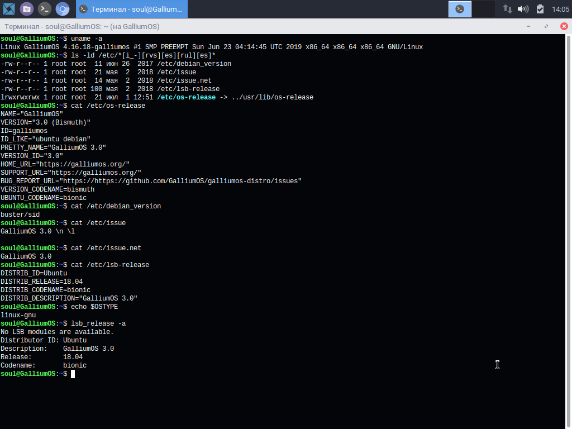This screenshot has width=572, height=429.
Task: Click the "cat /etc/debian_version" command line
Action: [80, 207]
